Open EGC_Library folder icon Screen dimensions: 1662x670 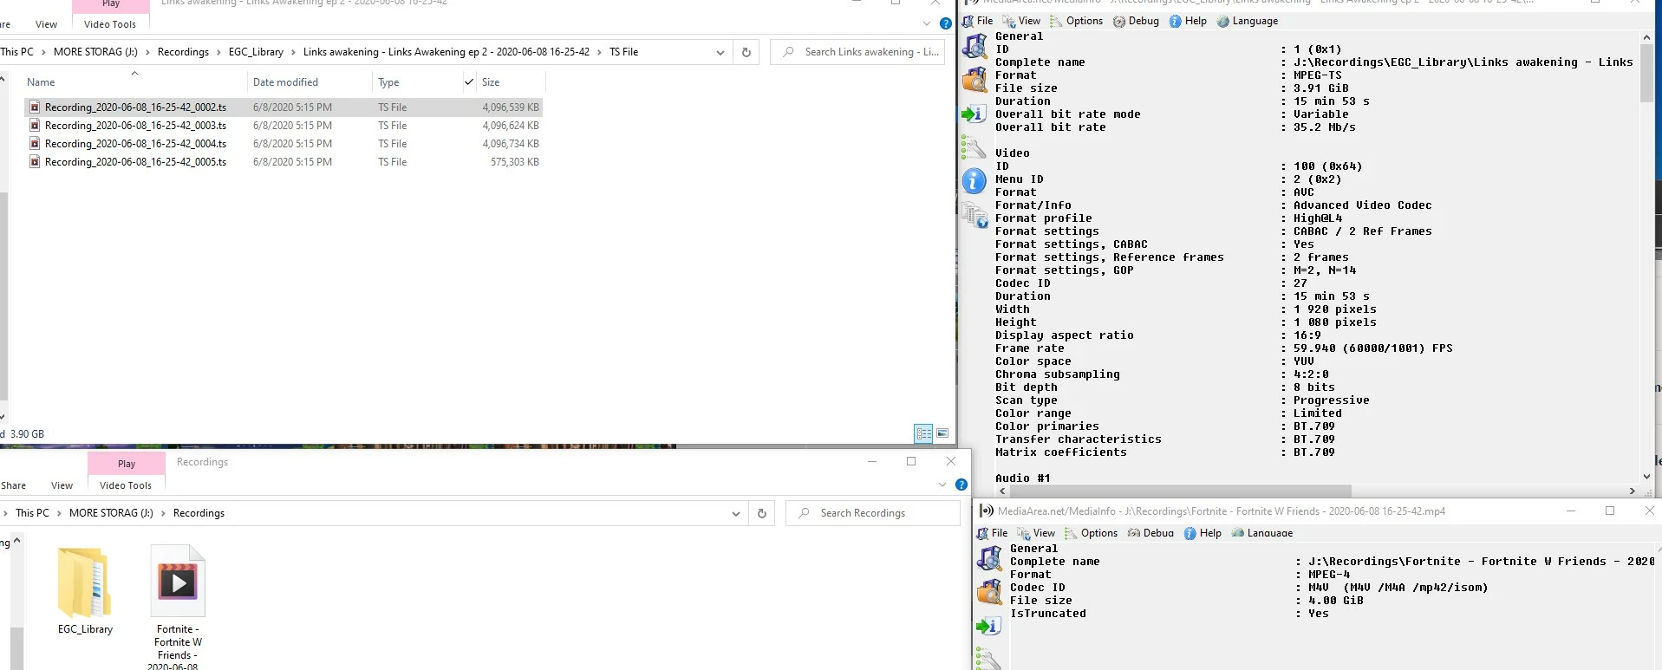85,582
